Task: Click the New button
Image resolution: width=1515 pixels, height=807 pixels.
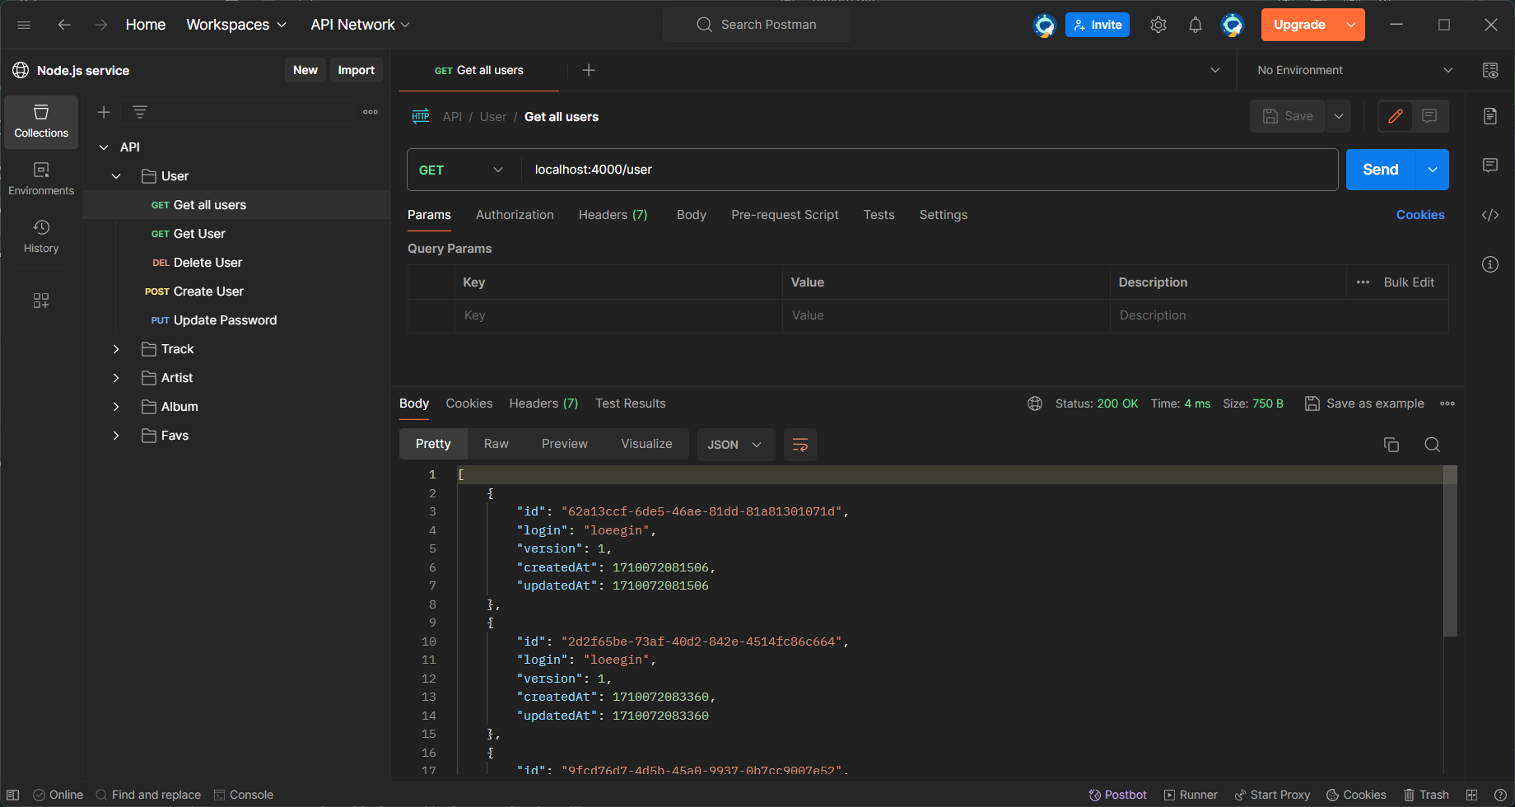Action: click(x=305, y=70)
